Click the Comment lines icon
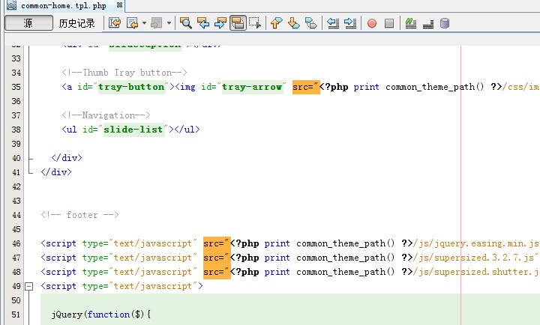540x325 pixels. [411, 23]
